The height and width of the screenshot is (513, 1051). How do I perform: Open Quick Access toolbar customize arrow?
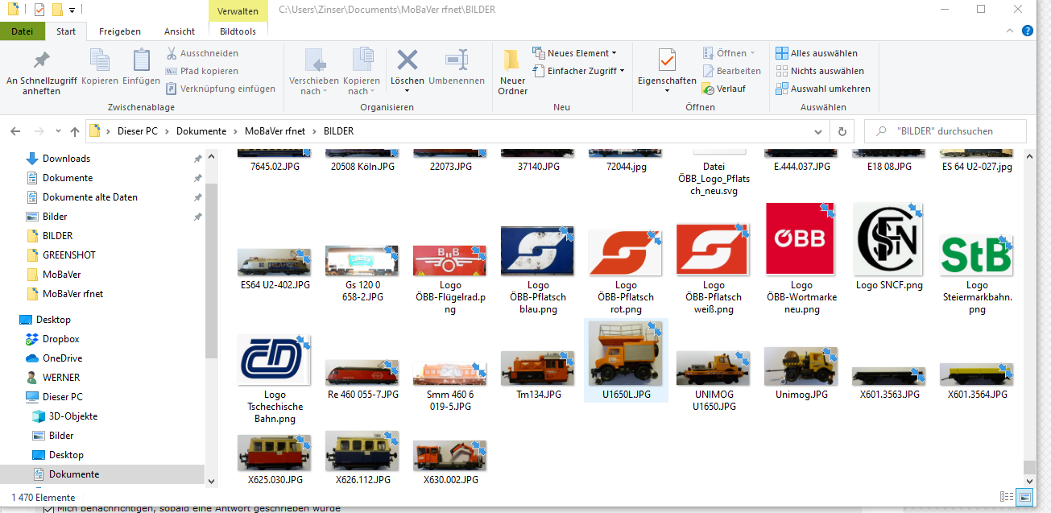[72, 10]
